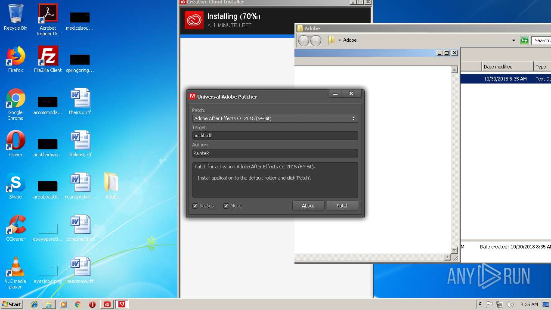Viewport: 551px width, 310px height.
Task: Click the Start button
Action: tap(12, 304)
